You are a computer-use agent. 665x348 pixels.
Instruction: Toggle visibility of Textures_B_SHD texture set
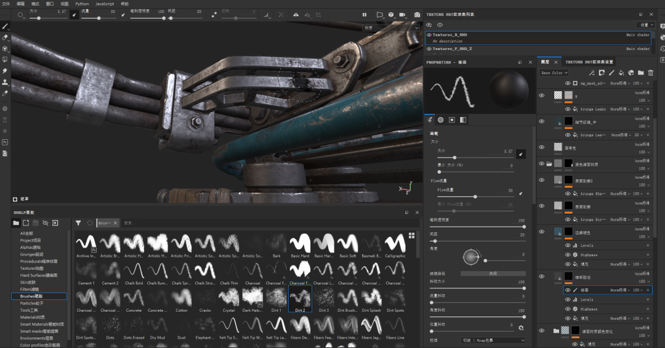(x=429, y=34)
